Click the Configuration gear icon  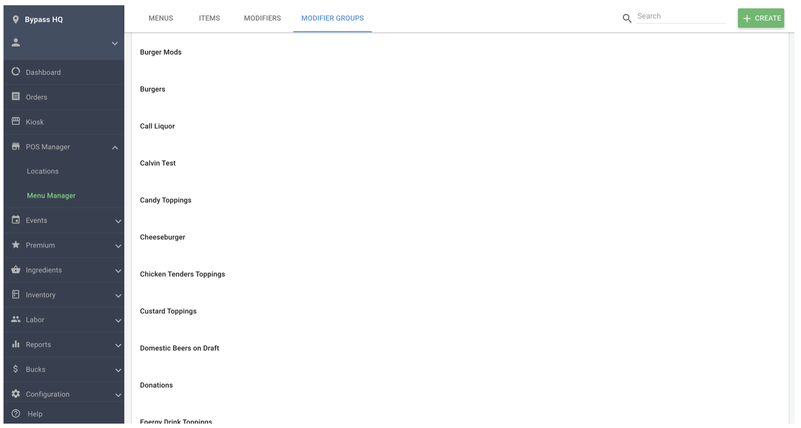click(16, 393)
